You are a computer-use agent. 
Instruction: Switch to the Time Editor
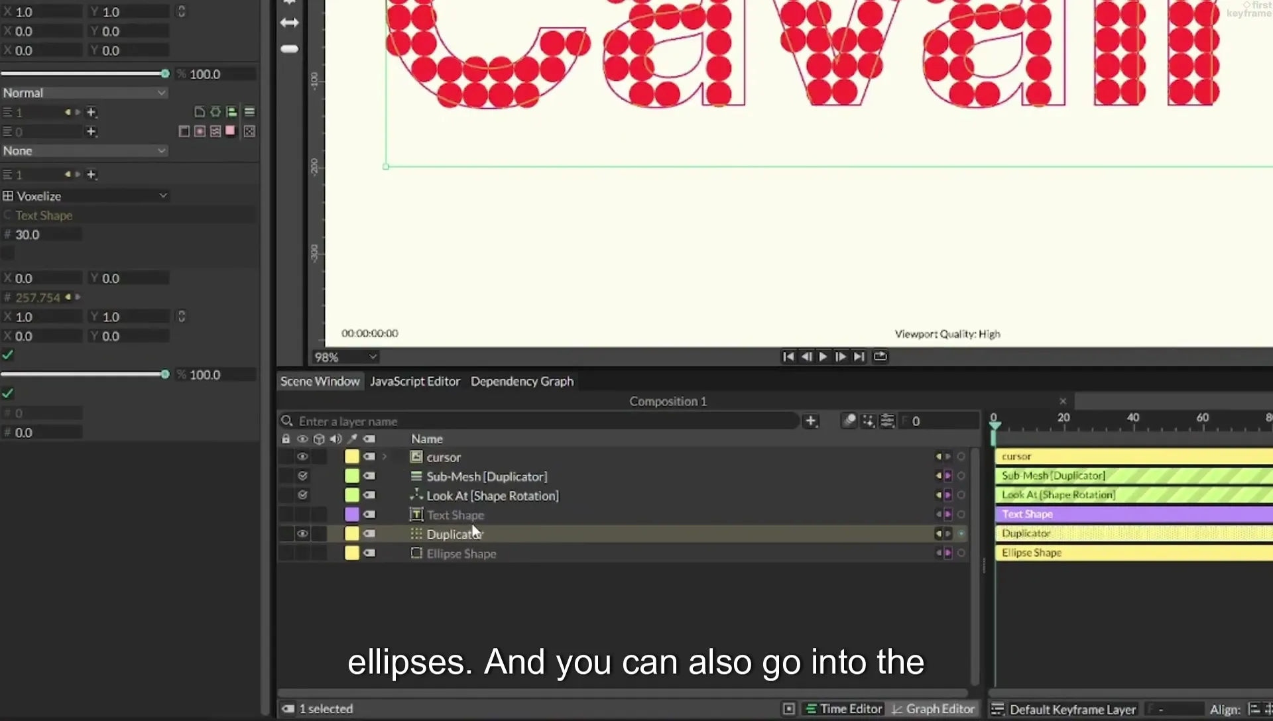(x=843, y=709)
